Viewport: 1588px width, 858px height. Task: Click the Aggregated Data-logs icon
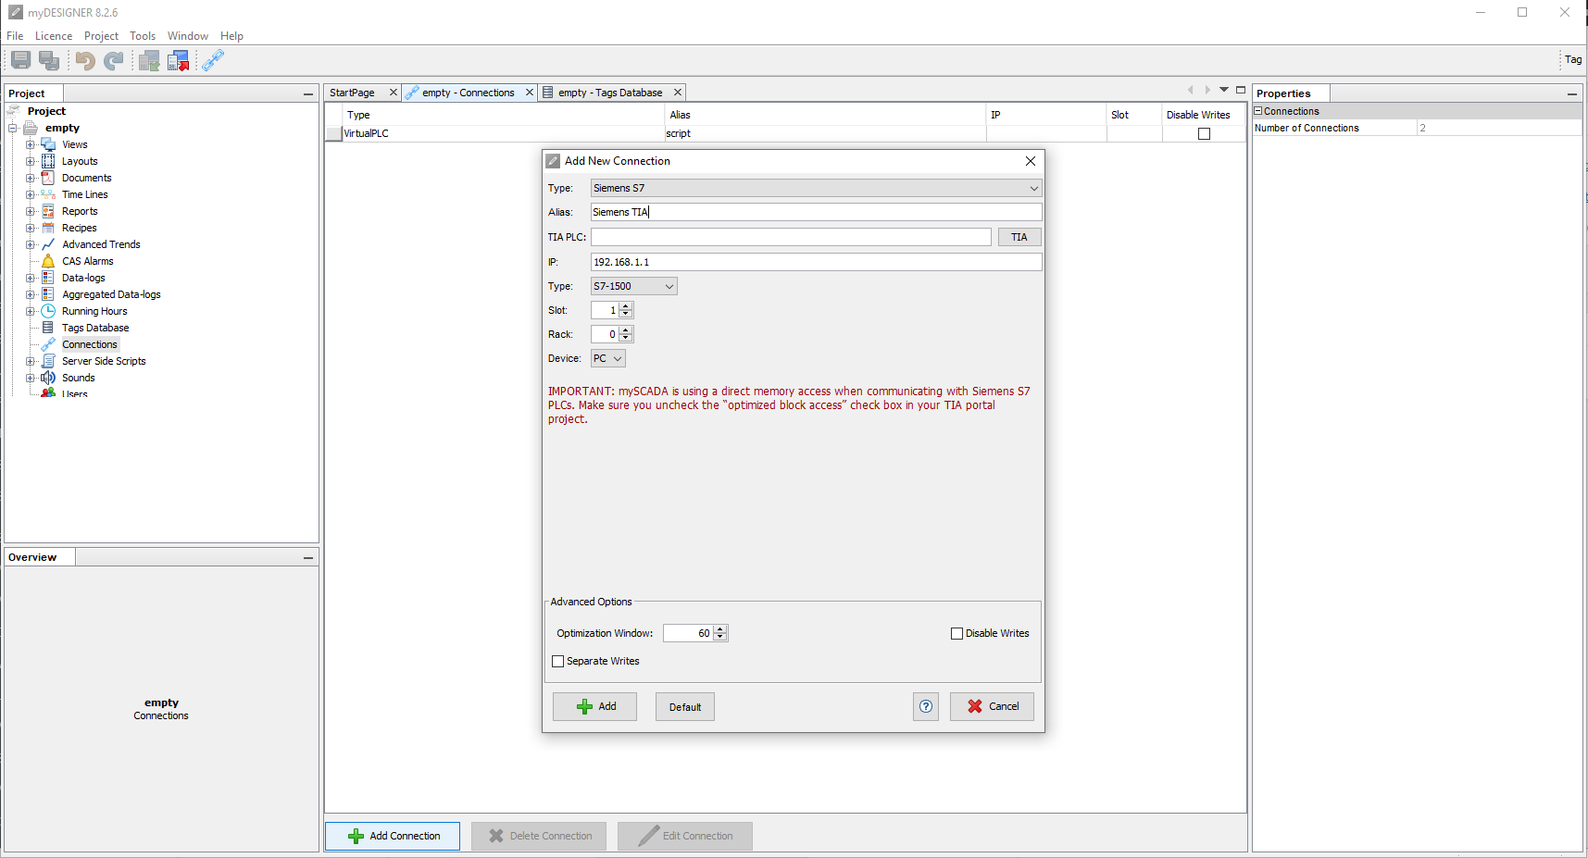48,294
